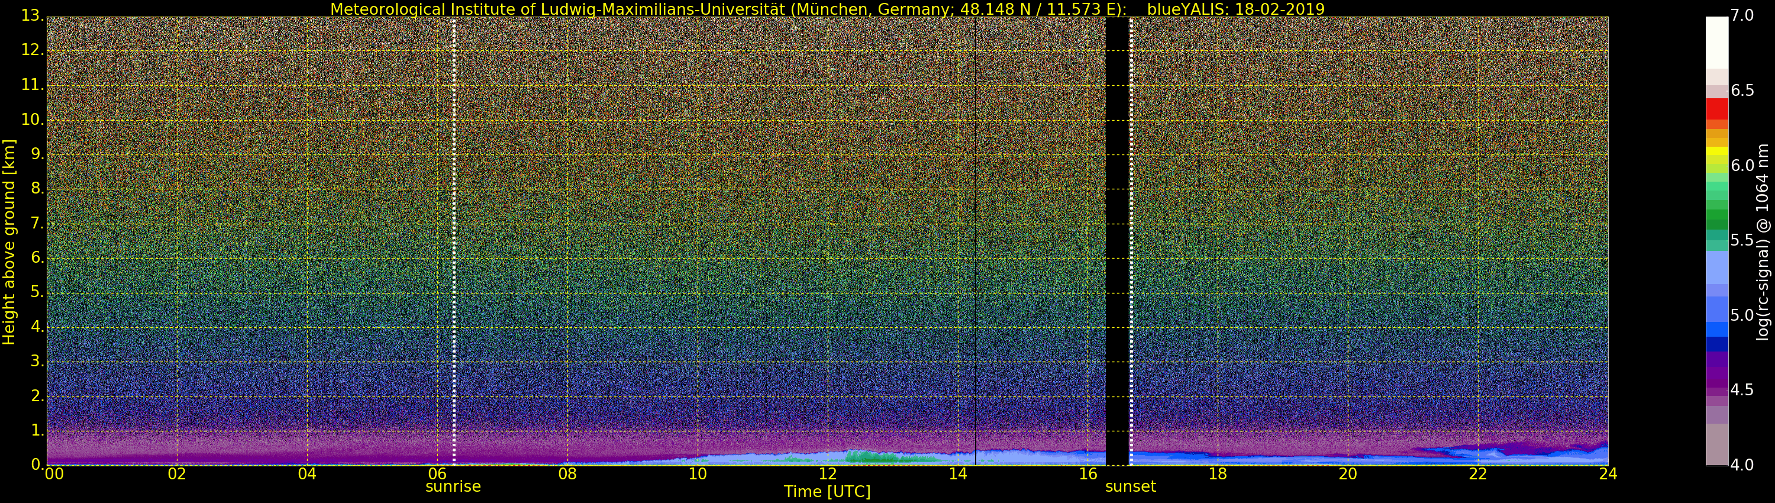Click the colorbar tick value '4.5'
1775x503 pixels.
[x=1742, y=390]
